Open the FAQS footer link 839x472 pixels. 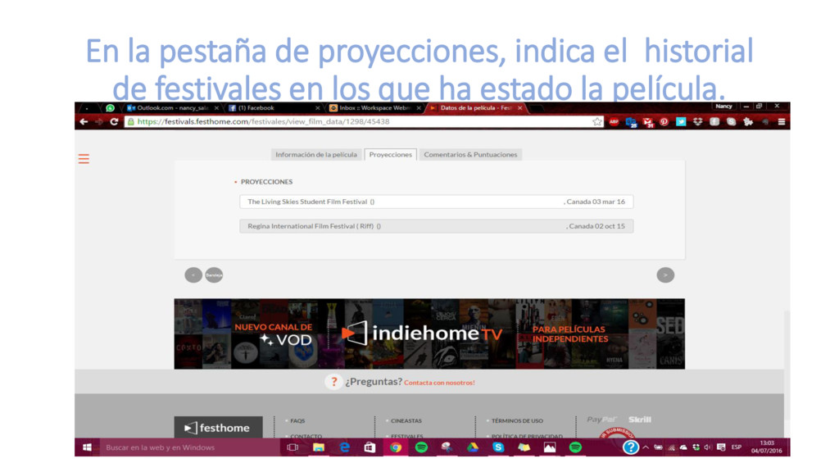click(x=297, y=421)
